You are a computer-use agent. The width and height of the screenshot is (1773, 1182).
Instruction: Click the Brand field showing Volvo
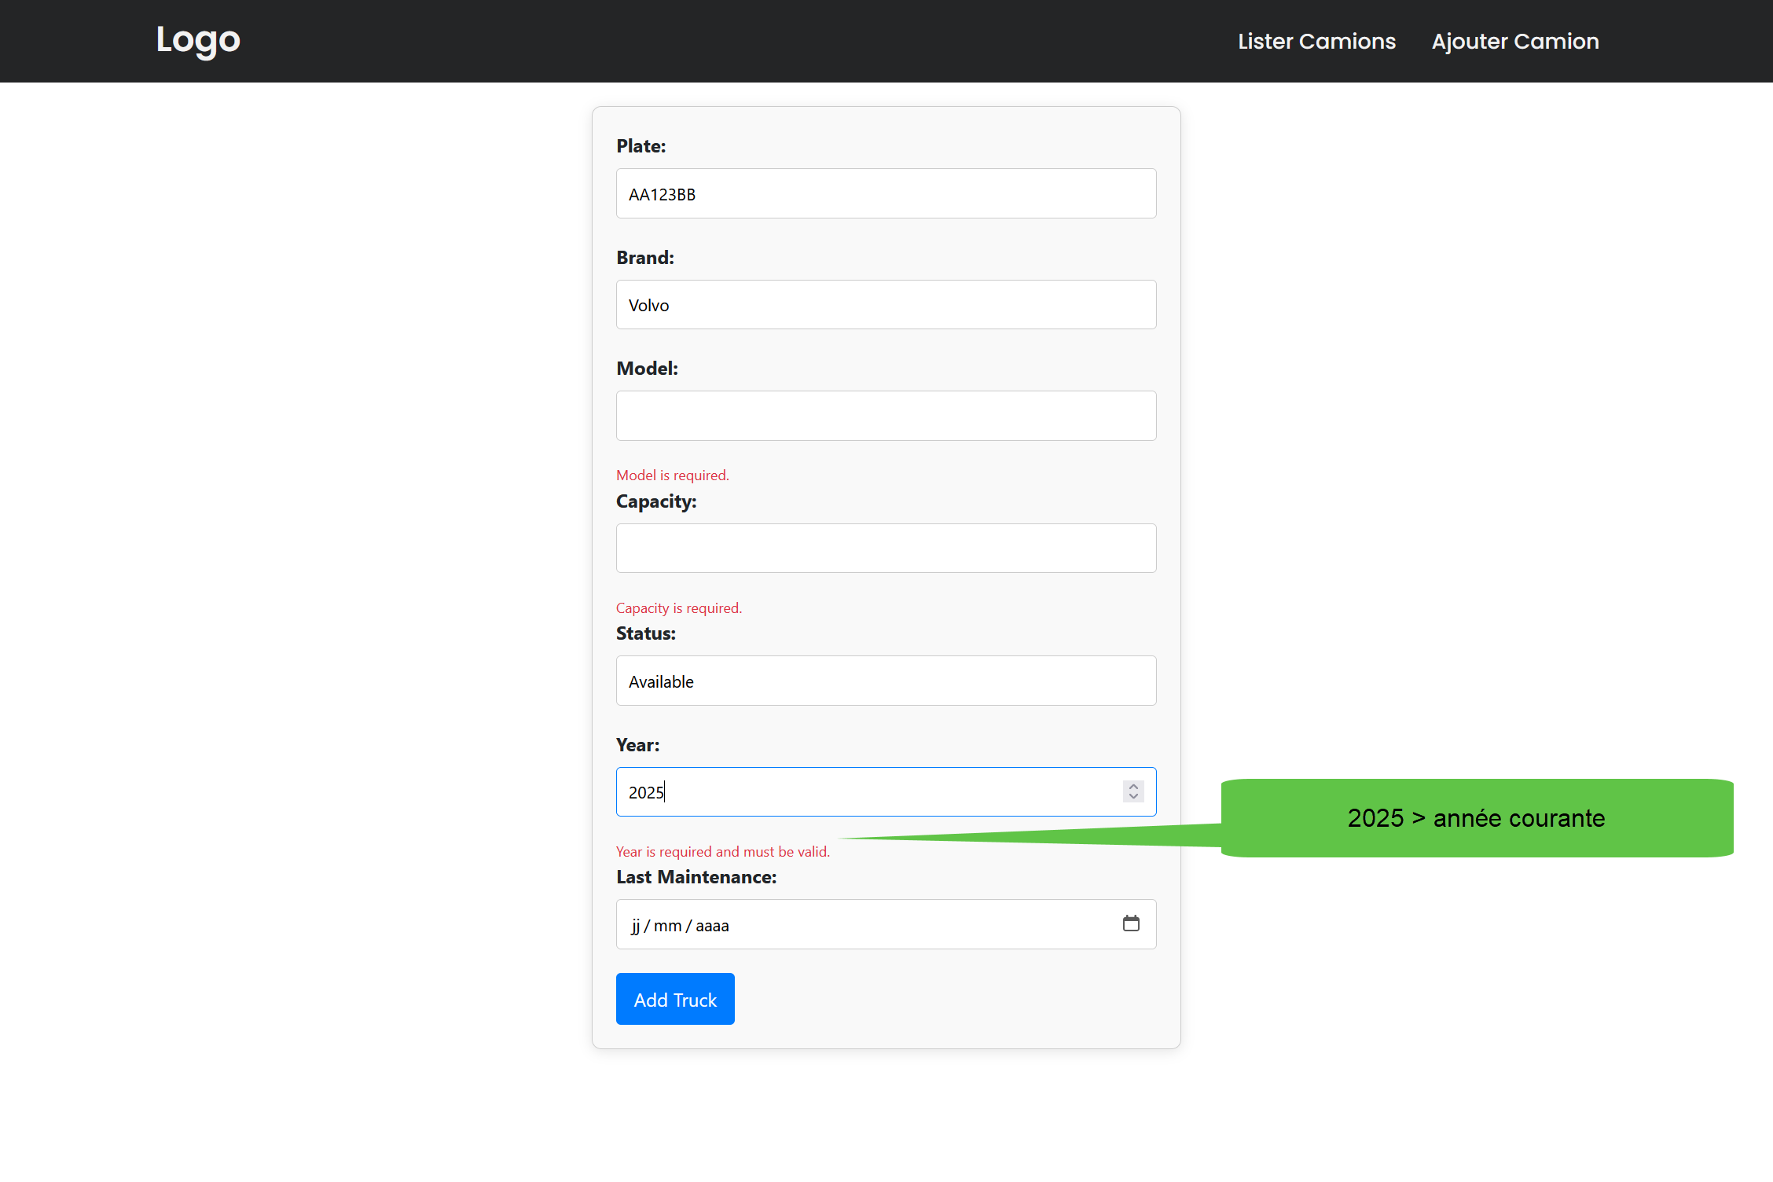click(x=886, y=305)
